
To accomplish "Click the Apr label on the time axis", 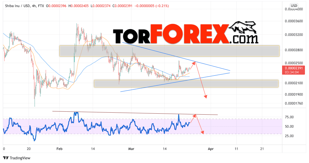I will [x=211, y=149].
